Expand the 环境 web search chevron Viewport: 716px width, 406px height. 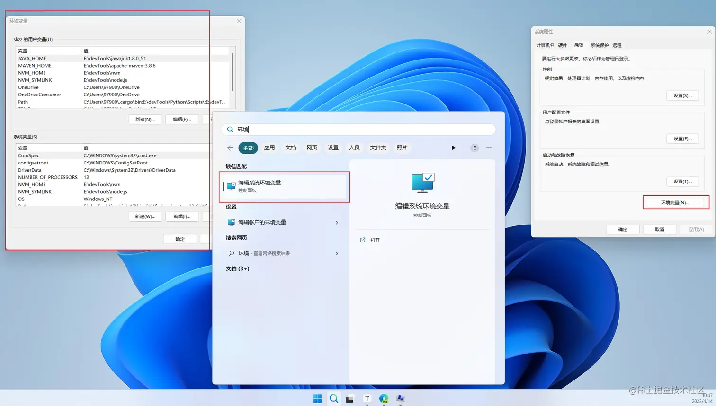click(337, 253)
